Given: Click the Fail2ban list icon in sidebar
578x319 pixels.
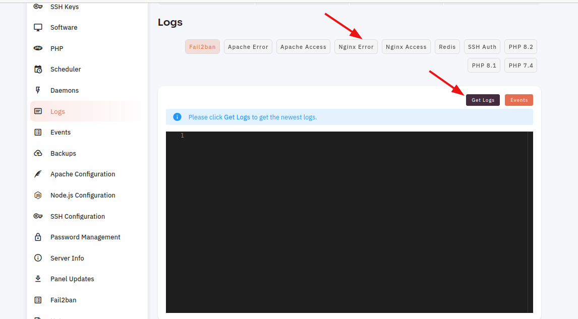Looking at the screenshot, I should 38,300.
